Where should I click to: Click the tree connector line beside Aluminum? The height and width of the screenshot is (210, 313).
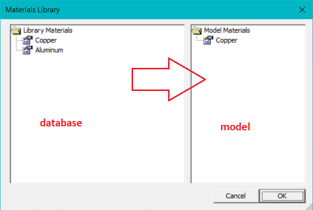click(x=19, y=50)
